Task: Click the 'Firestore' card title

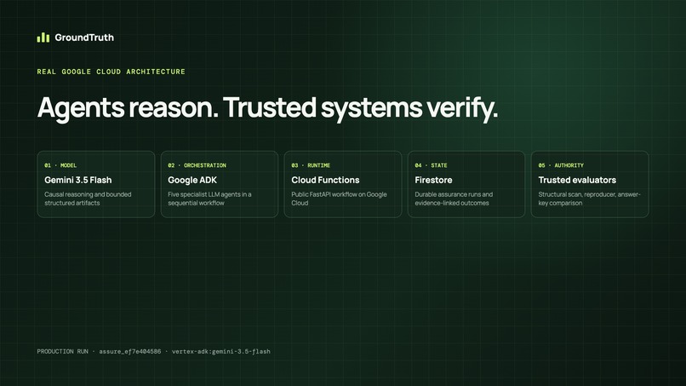Action: pyautogui.click(x=433, y=180)
